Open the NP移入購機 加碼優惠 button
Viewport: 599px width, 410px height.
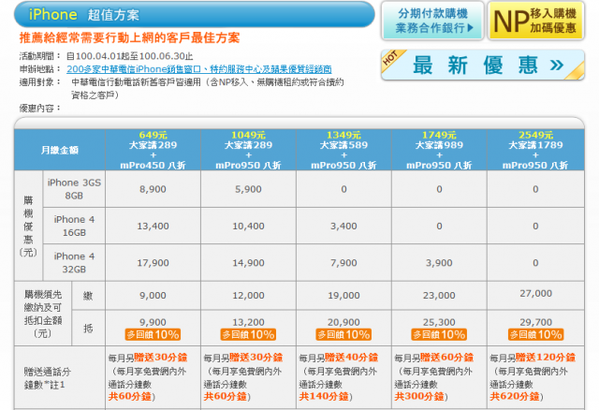coord(536,21)
